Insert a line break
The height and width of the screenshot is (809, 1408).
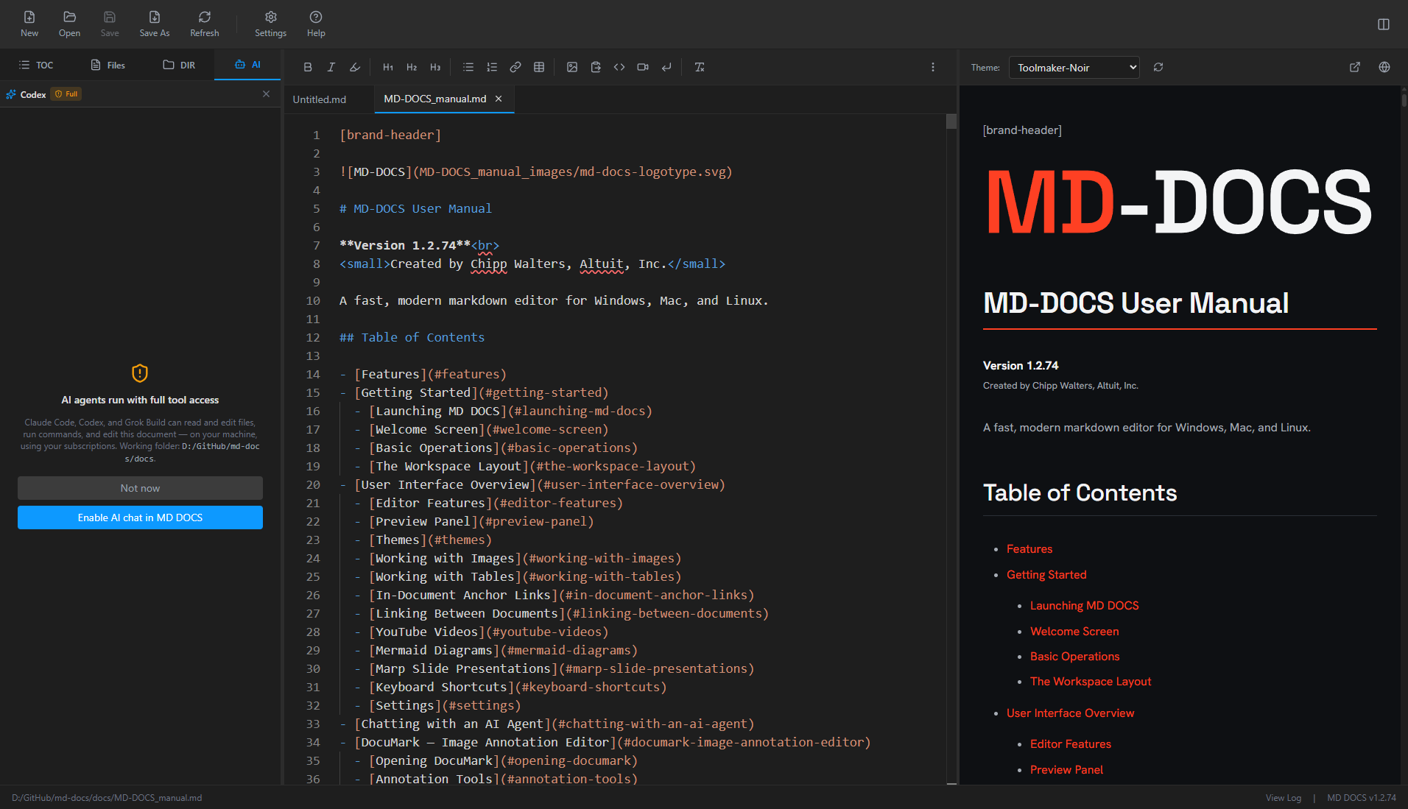pyautogui.click(x=666, y=67)
